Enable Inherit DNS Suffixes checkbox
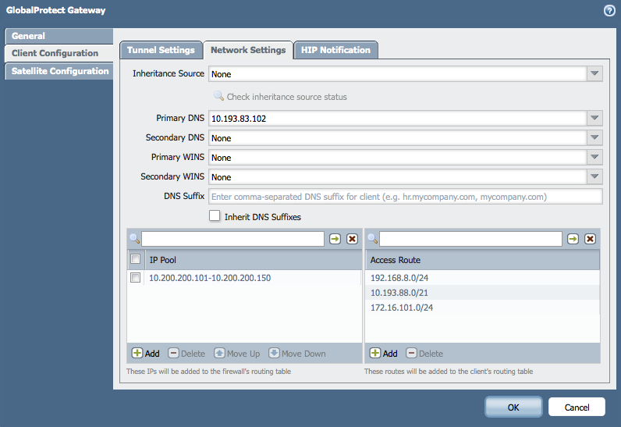 tap(215, 216)
